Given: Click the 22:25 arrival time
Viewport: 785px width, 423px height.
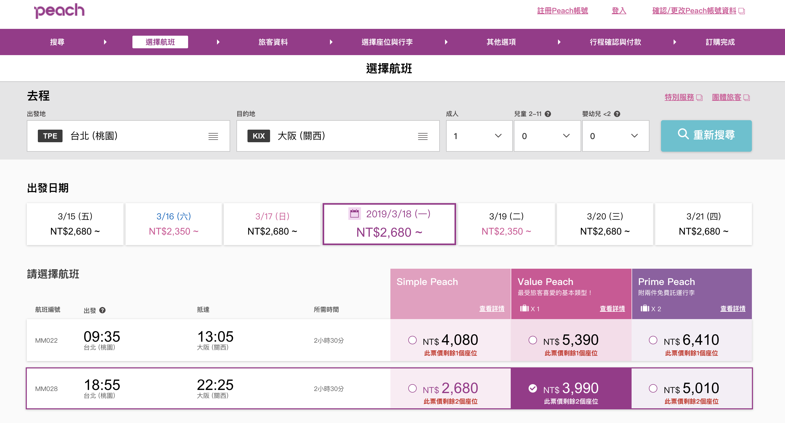Looking at the screenshot, I should click(x=215, y=385).
